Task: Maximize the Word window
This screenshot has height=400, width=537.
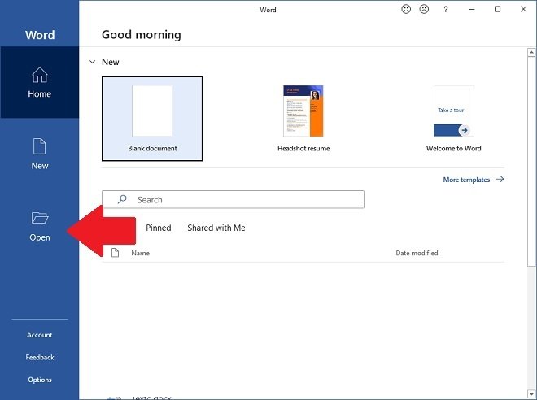Action: (x=497, y=9)
